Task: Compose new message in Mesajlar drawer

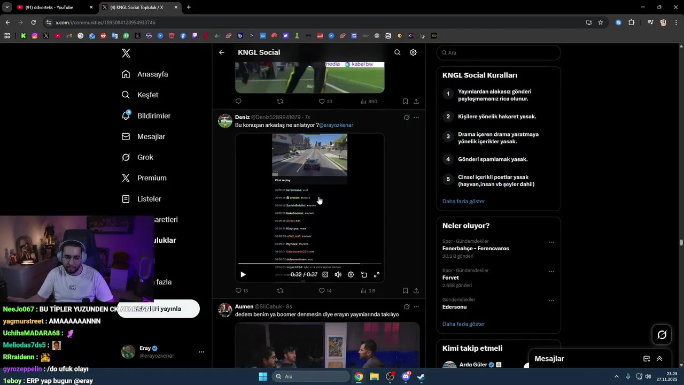Action: point(646,359)
